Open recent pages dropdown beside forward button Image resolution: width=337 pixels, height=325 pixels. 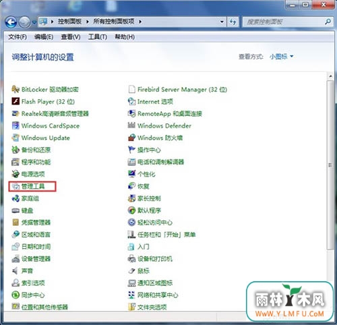34,22
